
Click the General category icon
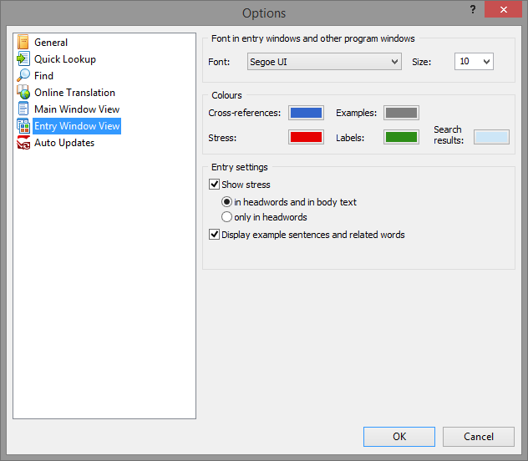coord(23,43)
